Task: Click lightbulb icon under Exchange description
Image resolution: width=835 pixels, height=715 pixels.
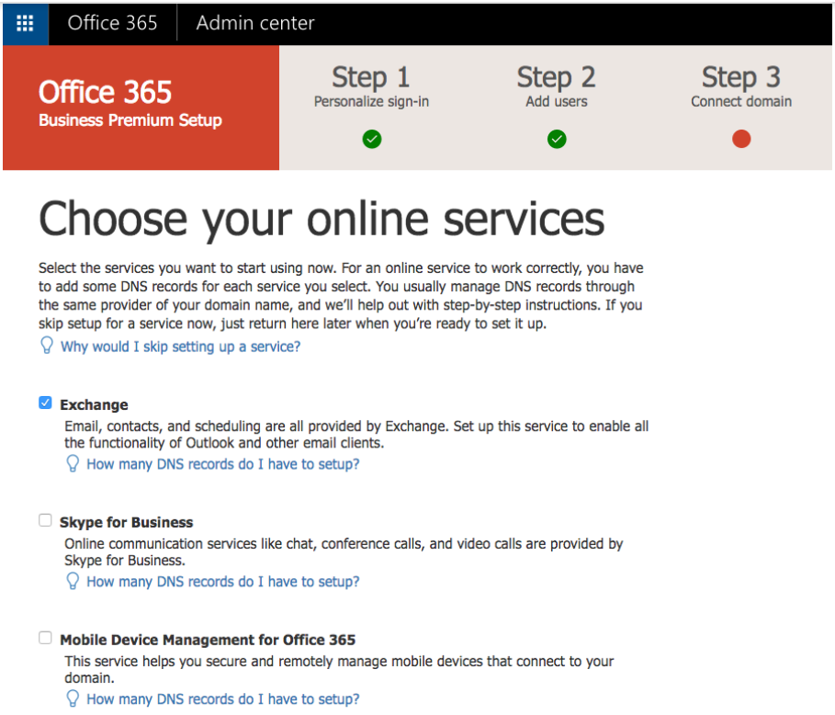Action: [x=73, y=463]
